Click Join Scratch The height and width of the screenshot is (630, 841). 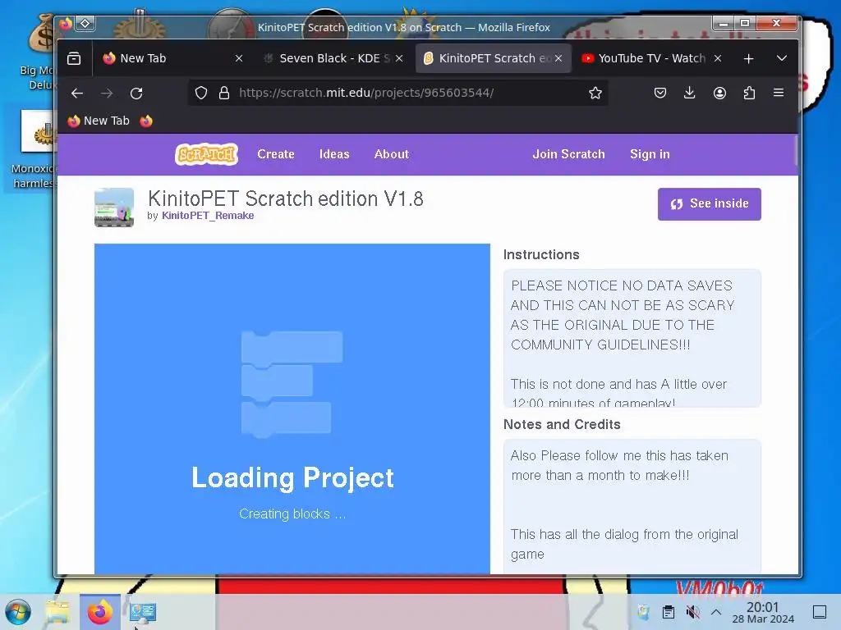(x=568, y=154)
